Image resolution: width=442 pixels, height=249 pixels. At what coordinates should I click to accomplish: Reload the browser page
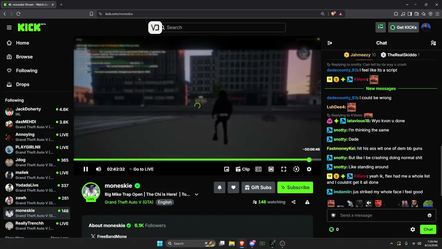pyautogui.click(x=18, y=14)
